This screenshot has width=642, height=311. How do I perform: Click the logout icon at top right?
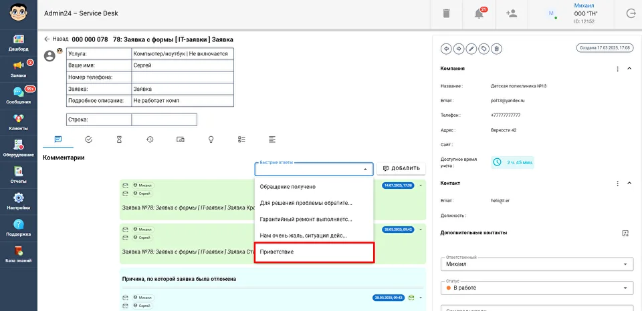click(631, 13)
